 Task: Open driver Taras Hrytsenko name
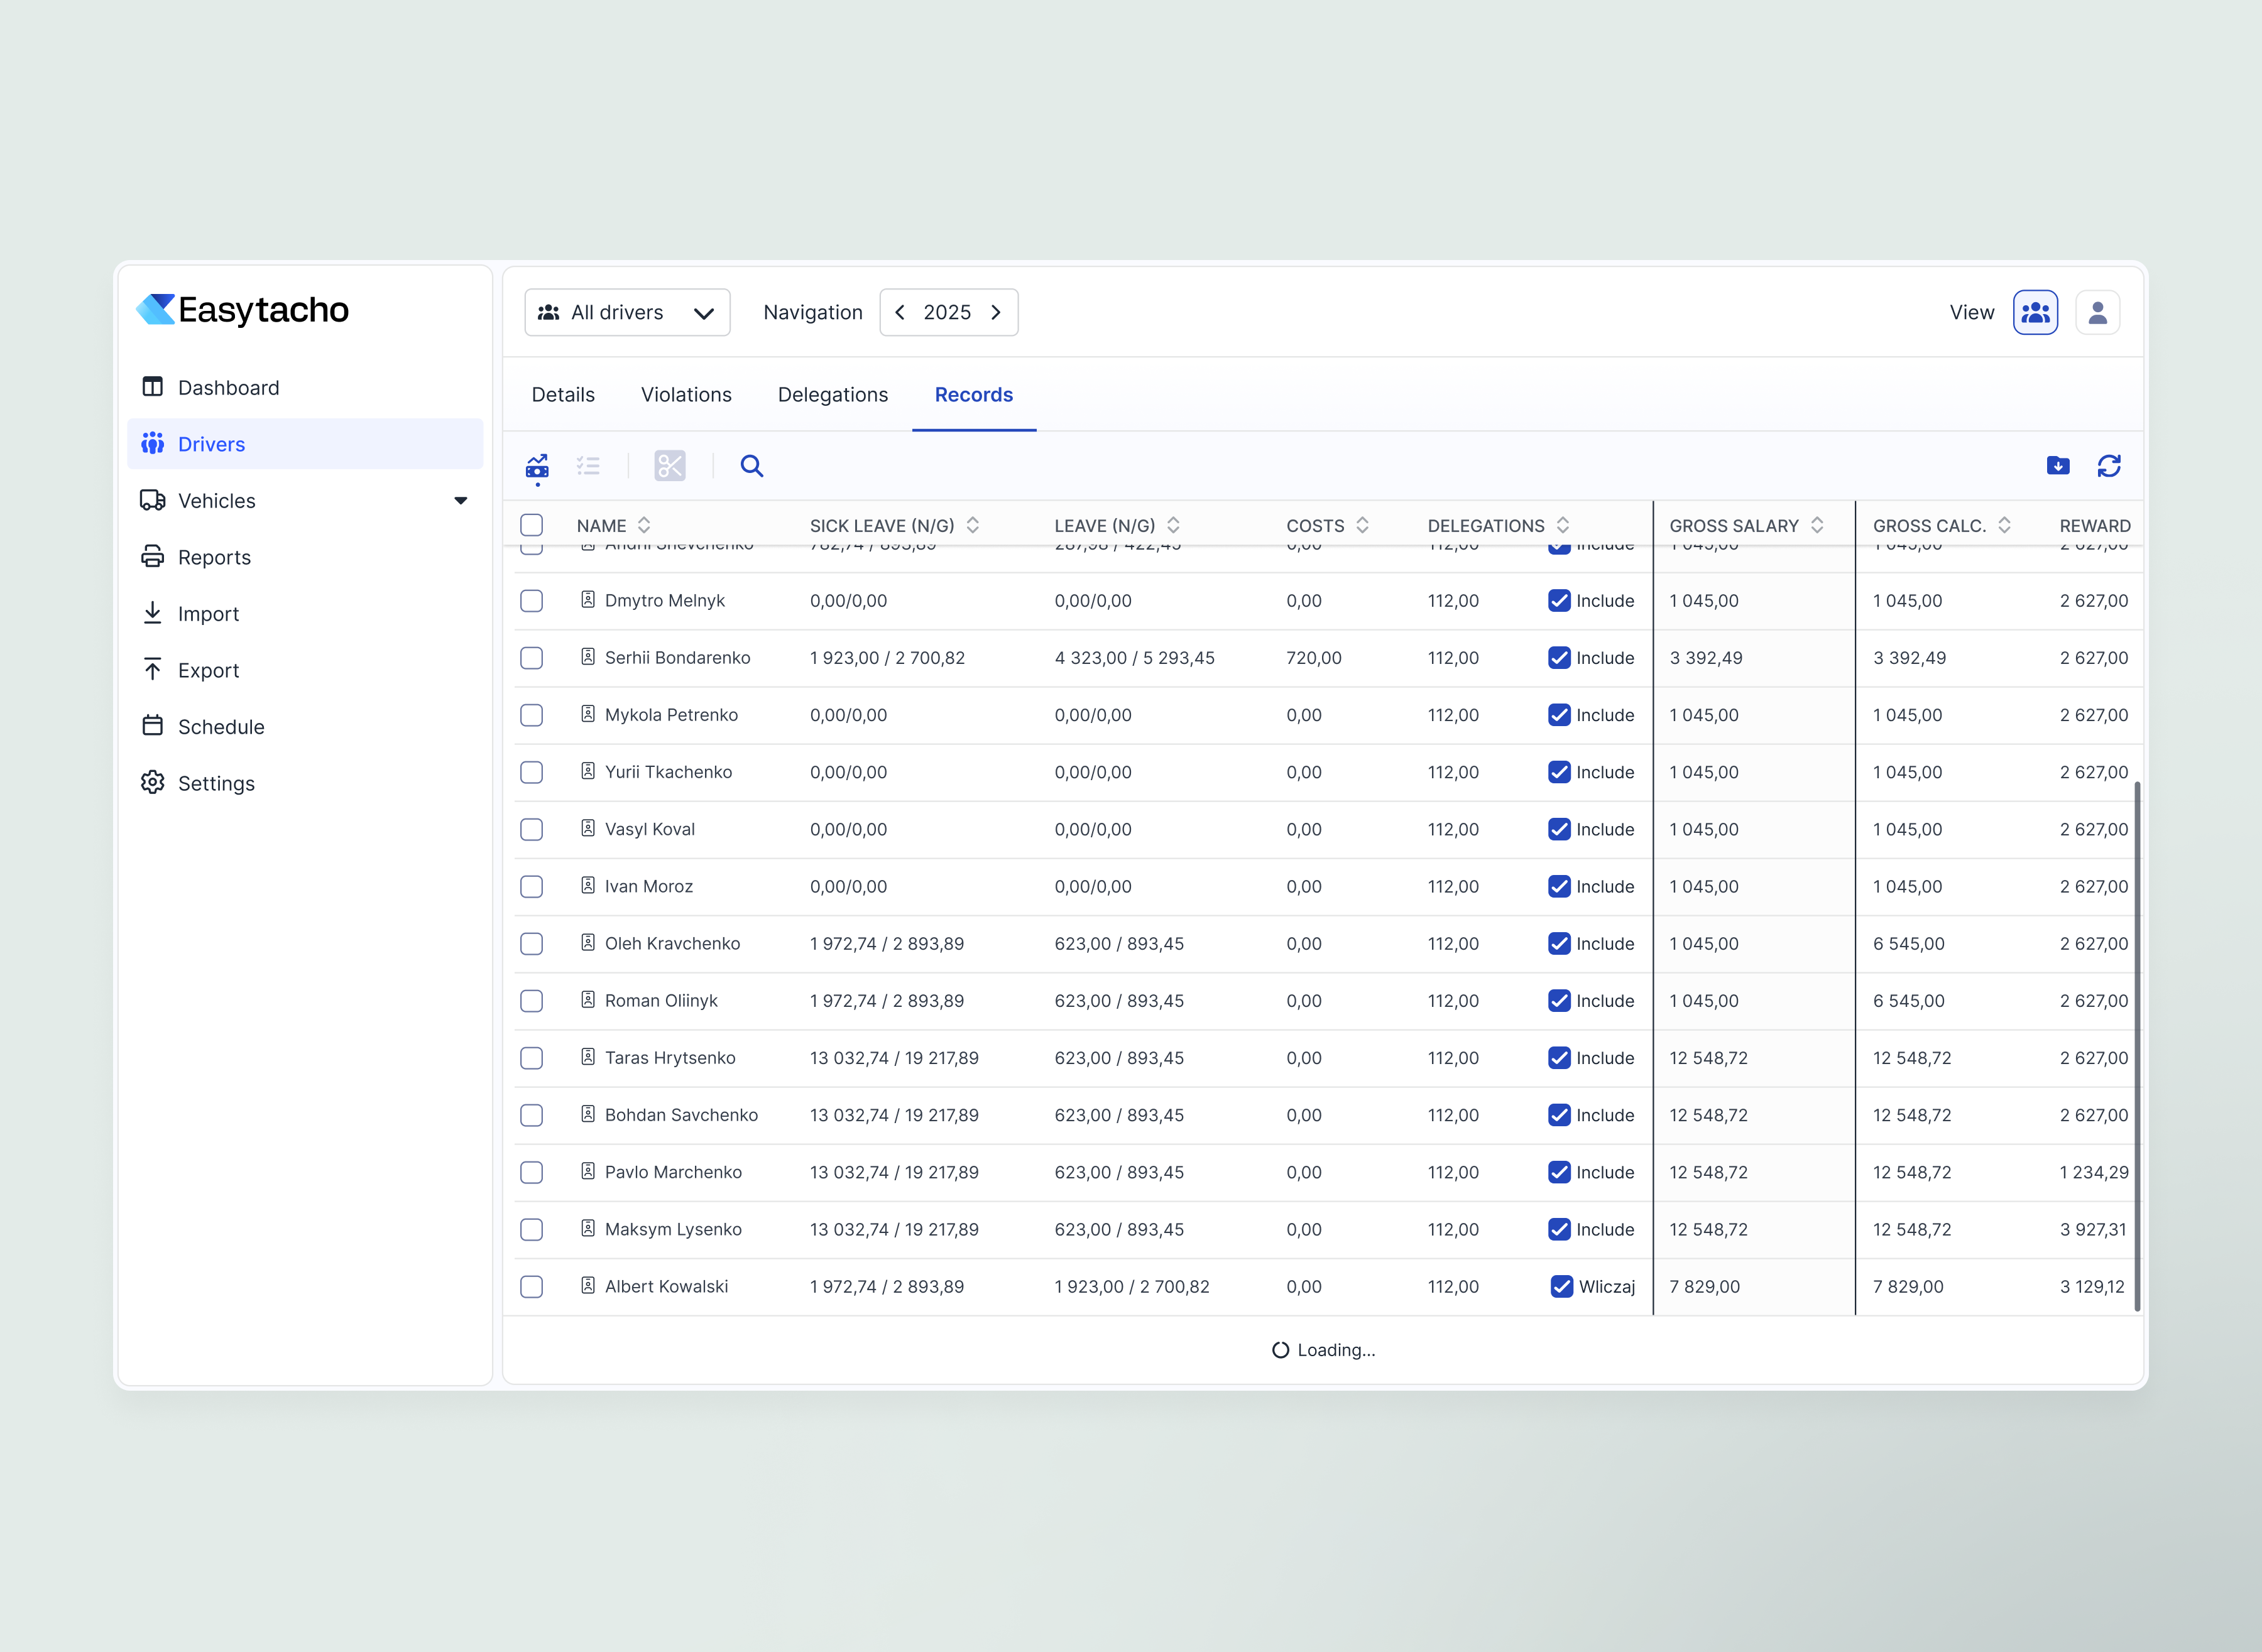click(x=670, y=1058)
